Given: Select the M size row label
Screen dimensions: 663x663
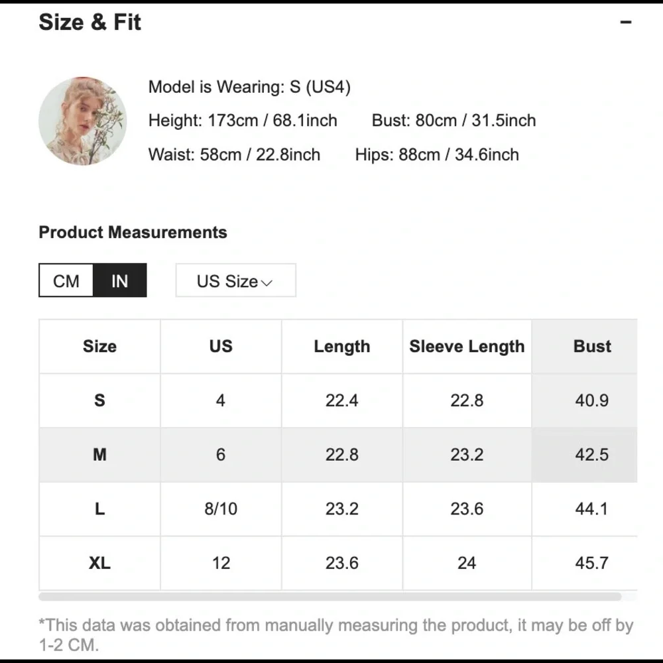Looking at the screenshot, I should click(99, 455).
